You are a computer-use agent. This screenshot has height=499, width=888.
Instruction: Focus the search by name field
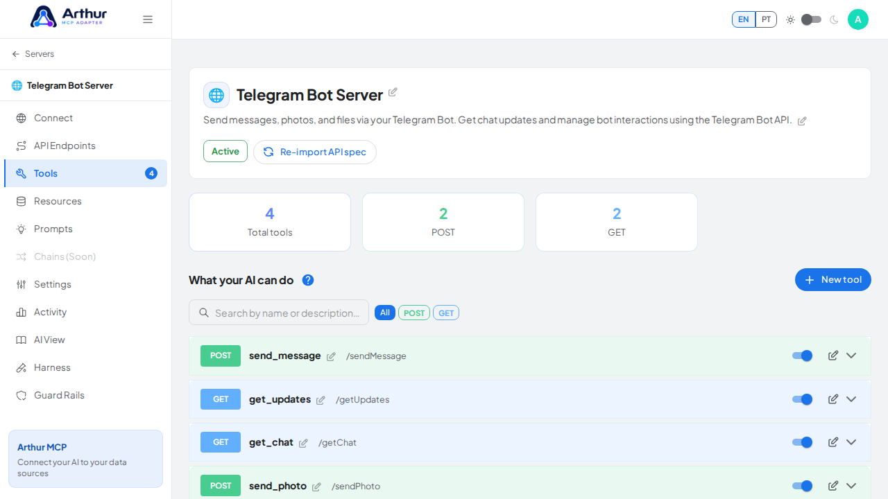tap(279, 313)
